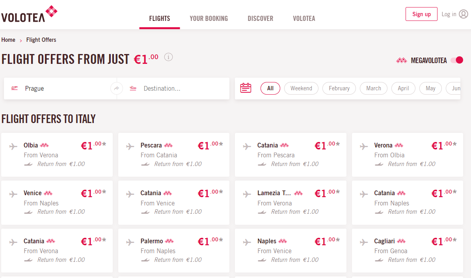This screenshot has height=278, width=471.
Task: Click the Sign up button
Action: pos(421,14)
